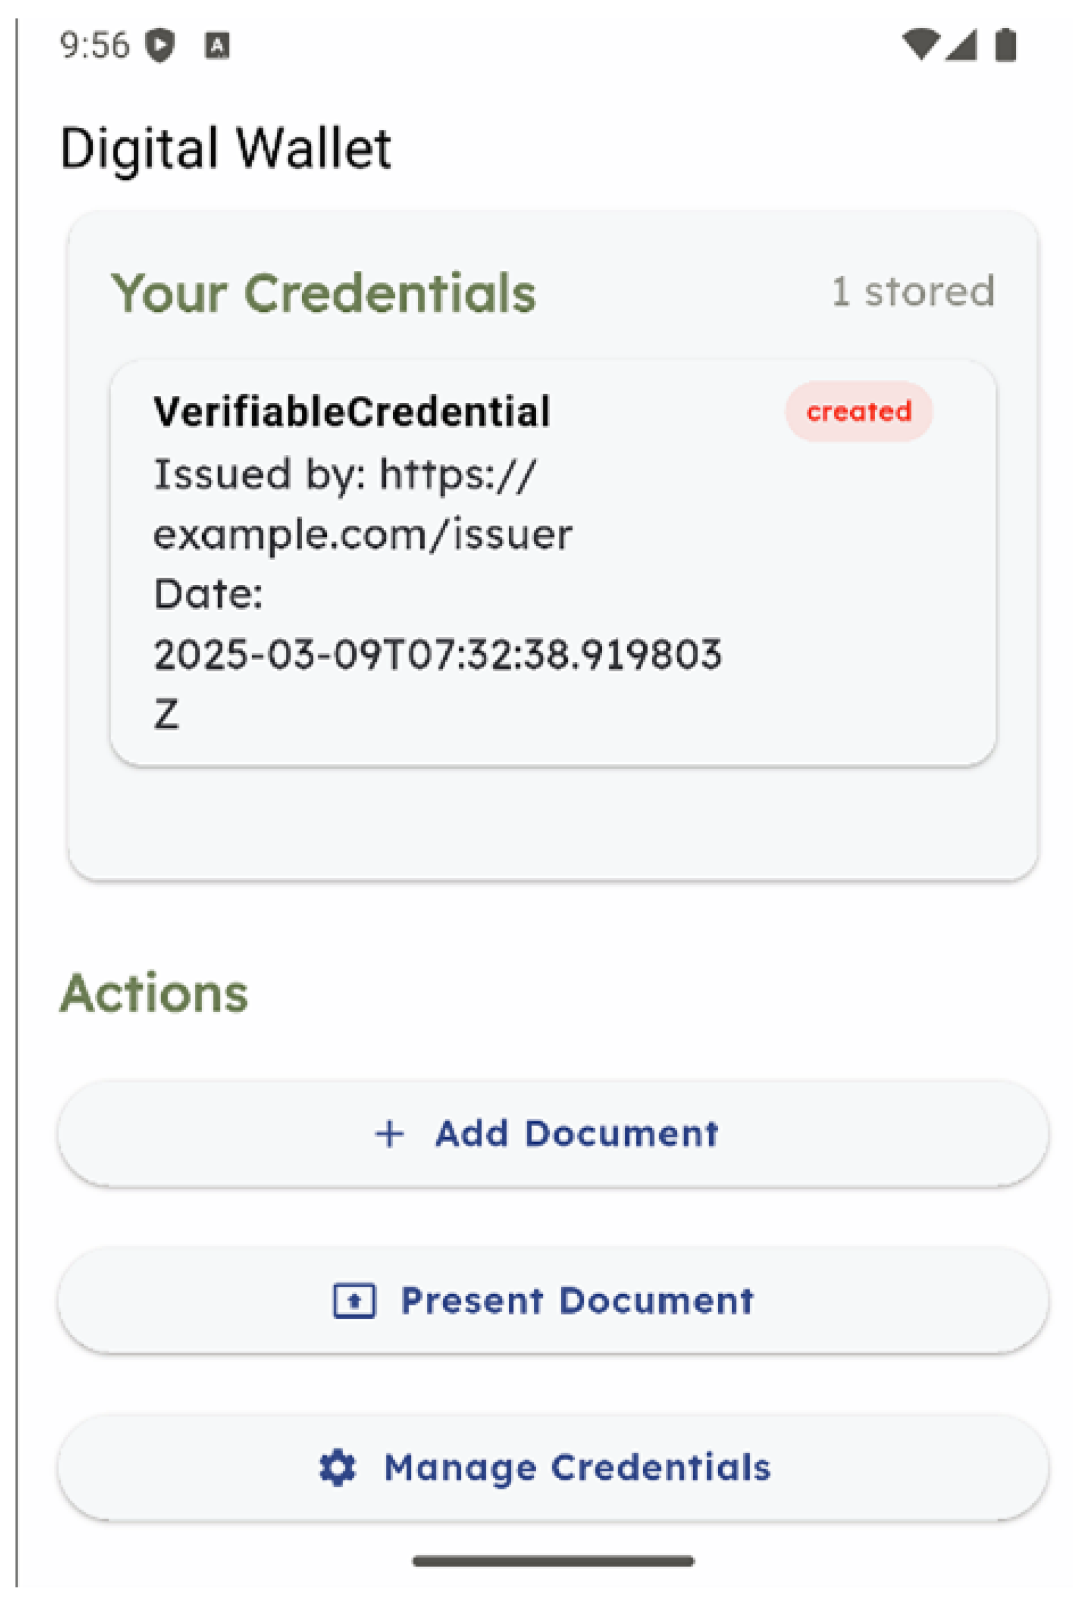Tap the cellular signal icon
This screenshot has width=1073, height=1607.
click(x=961, y=45)
